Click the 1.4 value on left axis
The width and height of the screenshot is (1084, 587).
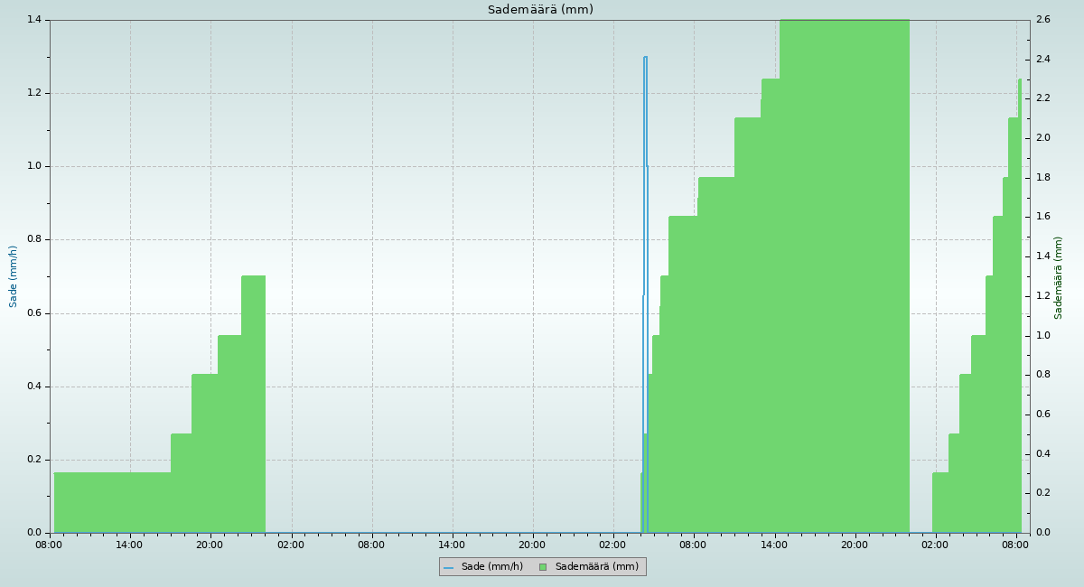35,20
